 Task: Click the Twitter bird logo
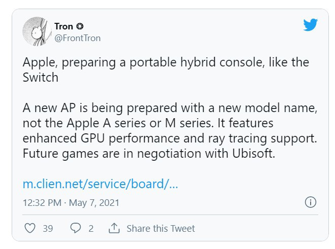click(x=310, y=25)
